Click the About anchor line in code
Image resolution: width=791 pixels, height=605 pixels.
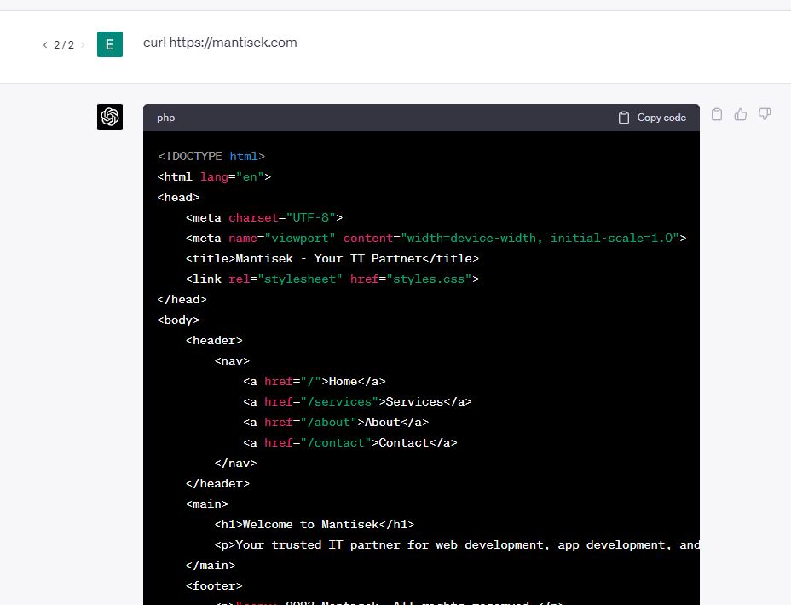335,423
